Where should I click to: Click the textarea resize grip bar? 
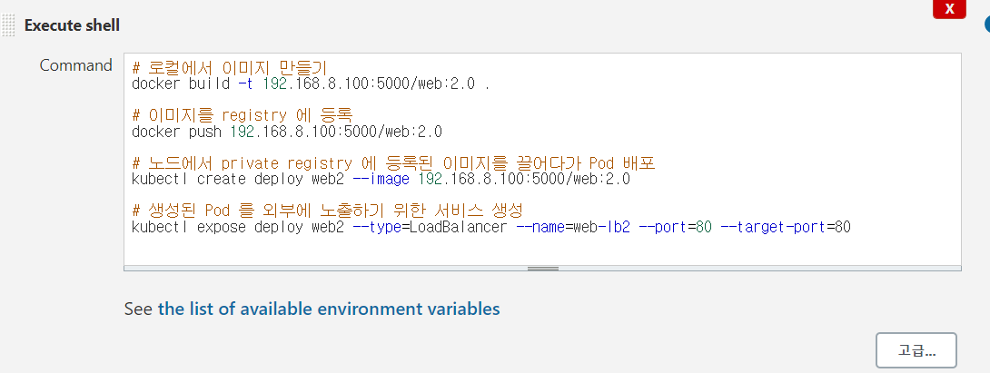542,268
